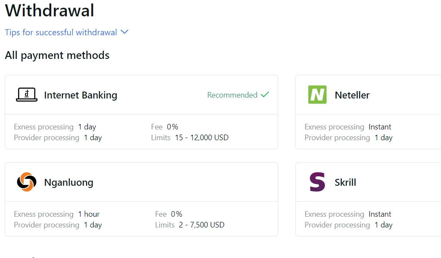Click the green checkmark beside Recommended
The height and width of the screenshot is (258, 441).
(x=265, y=95)
